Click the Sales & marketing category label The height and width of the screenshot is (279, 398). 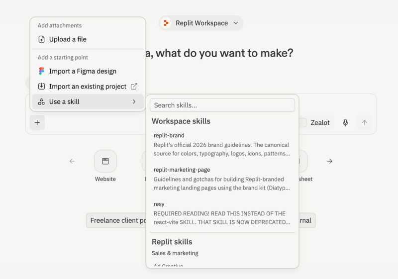pos(175,253)
